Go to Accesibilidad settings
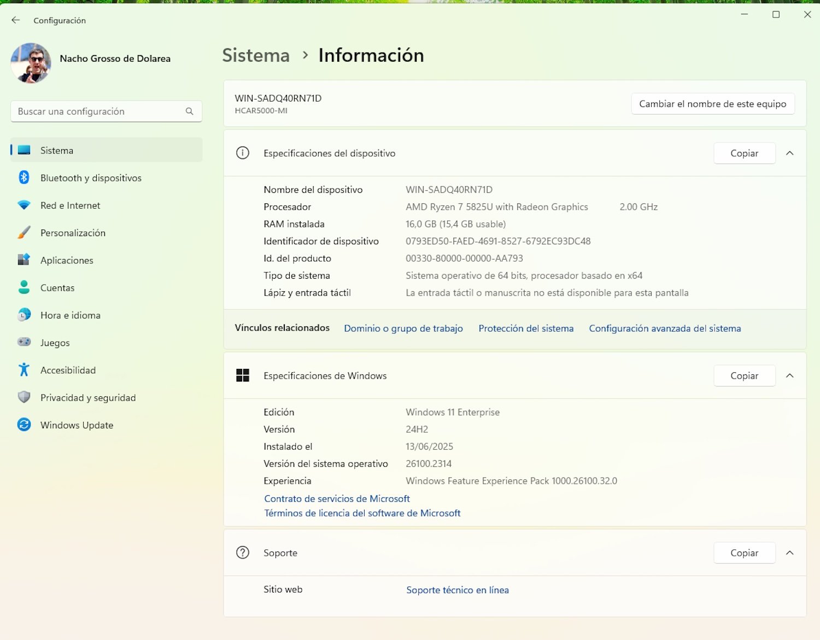 pyautogui.click(x=107, y=370)
